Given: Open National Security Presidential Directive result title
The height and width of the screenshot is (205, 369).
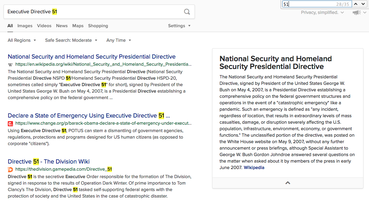Looking at the screenshot, I should point(91,57).
